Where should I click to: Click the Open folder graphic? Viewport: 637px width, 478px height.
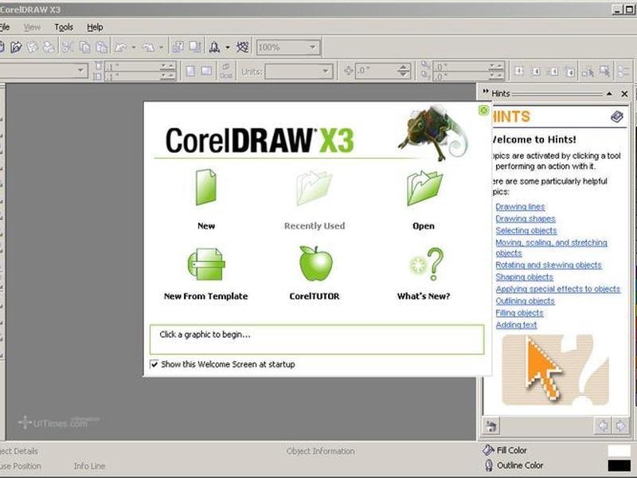click(424, 188)
